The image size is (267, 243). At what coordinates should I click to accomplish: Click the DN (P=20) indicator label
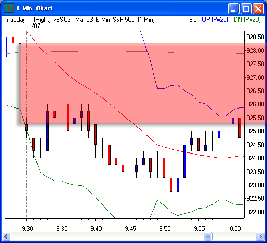click(x=247, y=20)
